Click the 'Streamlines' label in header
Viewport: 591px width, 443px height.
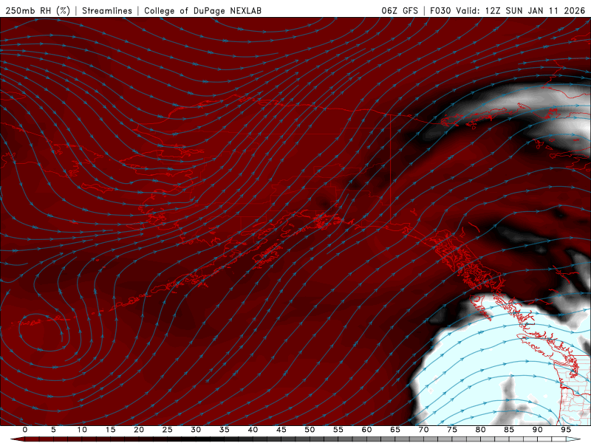point(107,10)
